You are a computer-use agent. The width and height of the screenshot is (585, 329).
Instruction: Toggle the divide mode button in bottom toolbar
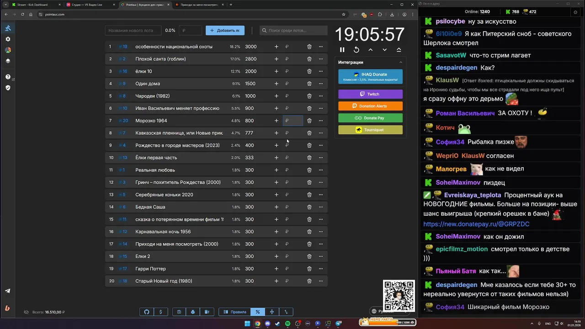[x=272, y=312]
